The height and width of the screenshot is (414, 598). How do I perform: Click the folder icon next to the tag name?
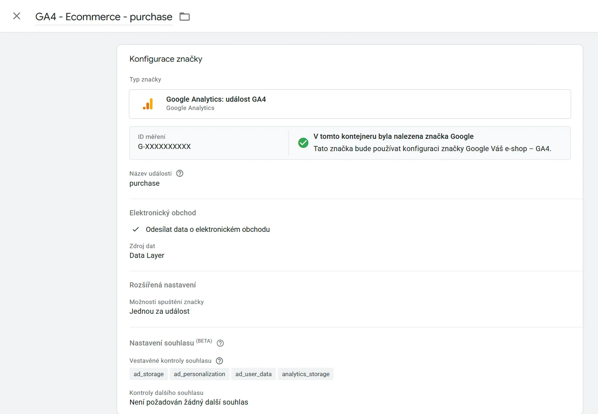click(185, 17)
